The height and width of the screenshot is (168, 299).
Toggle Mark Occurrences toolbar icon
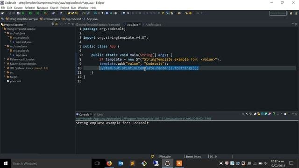pos(88,13)
